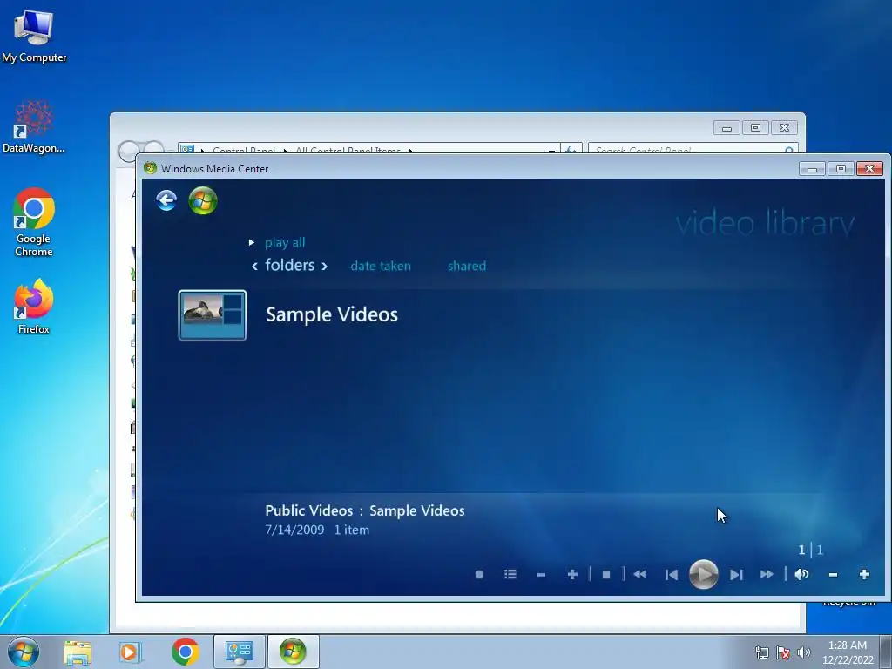Open Windows Explorer from the taskbar

[78, 652]
